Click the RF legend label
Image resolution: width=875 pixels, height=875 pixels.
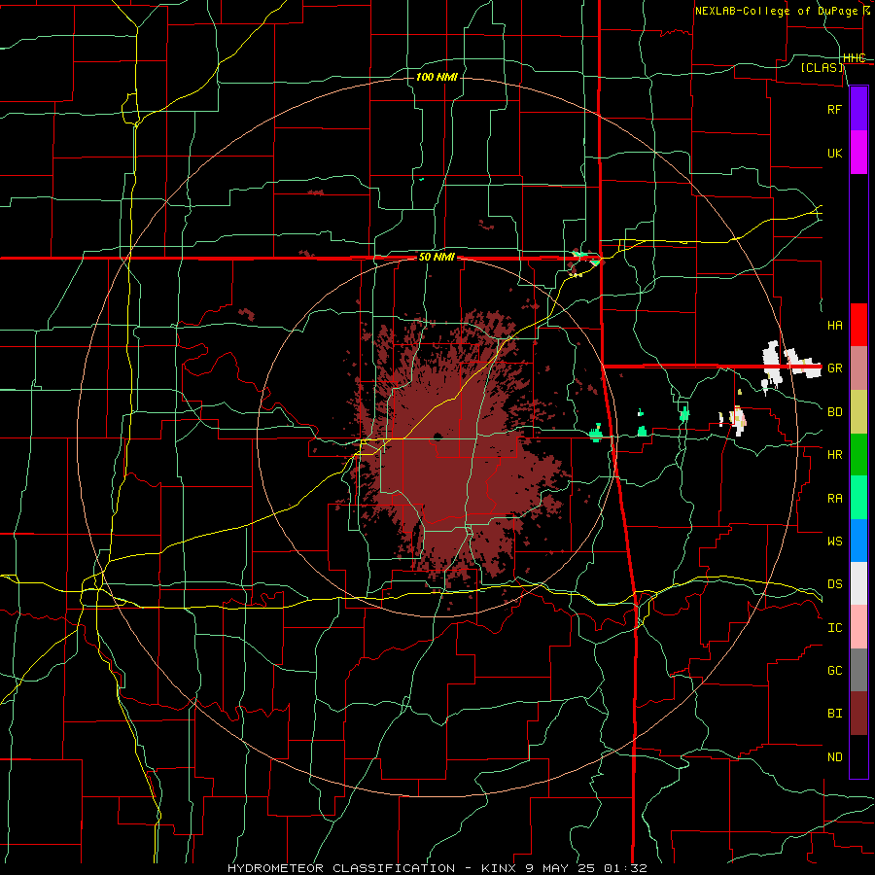click(835, 109)
